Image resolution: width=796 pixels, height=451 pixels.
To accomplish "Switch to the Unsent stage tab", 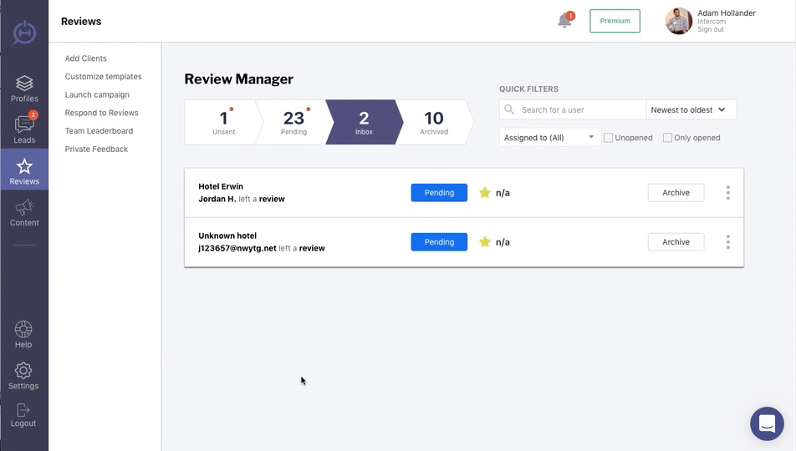I will click(x=223, y=122).
